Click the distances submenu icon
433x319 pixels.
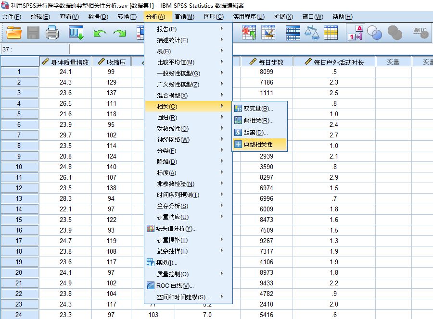coord(238,132)
